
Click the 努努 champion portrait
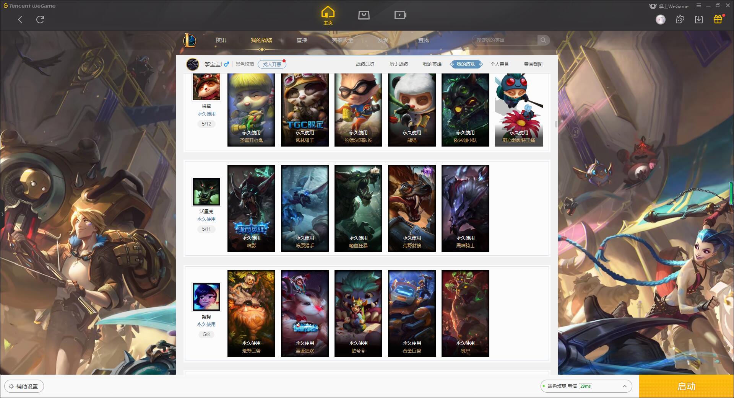click(206, 297)
